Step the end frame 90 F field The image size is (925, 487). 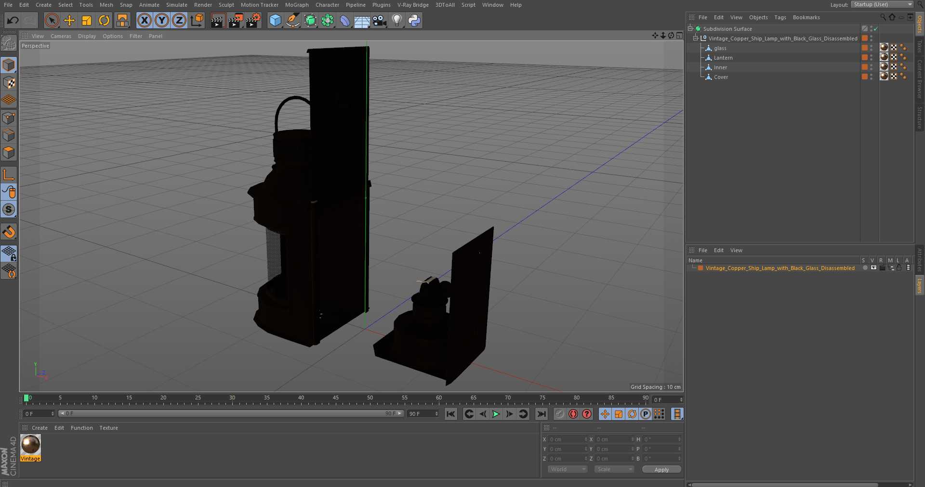tap(436, 414)
